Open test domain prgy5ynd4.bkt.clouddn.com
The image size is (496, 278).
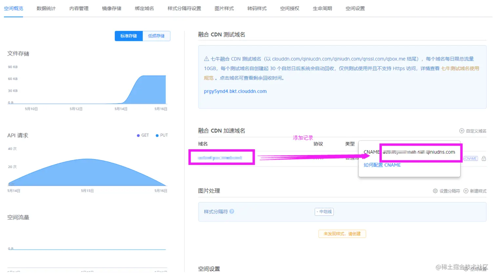click(x=235, y=91)
